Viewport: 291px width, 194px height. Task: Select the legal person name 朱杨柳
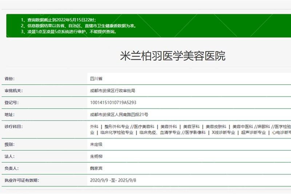point(96,156)
